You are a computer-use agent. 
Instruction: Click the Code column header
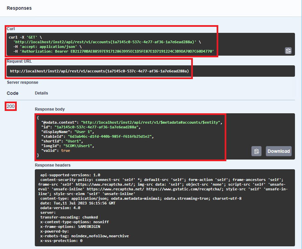pos(13,93)
